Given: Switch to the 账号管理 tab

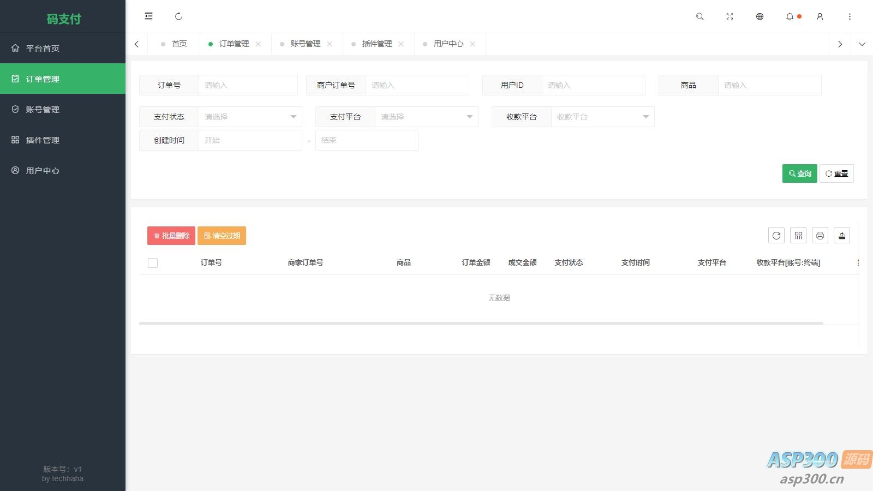Looking at the screenshot, I should [305, 44].
